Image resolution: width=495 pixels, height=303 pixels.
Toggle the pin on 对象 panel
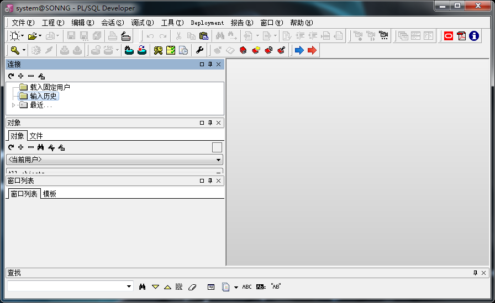tap(210, 123)
